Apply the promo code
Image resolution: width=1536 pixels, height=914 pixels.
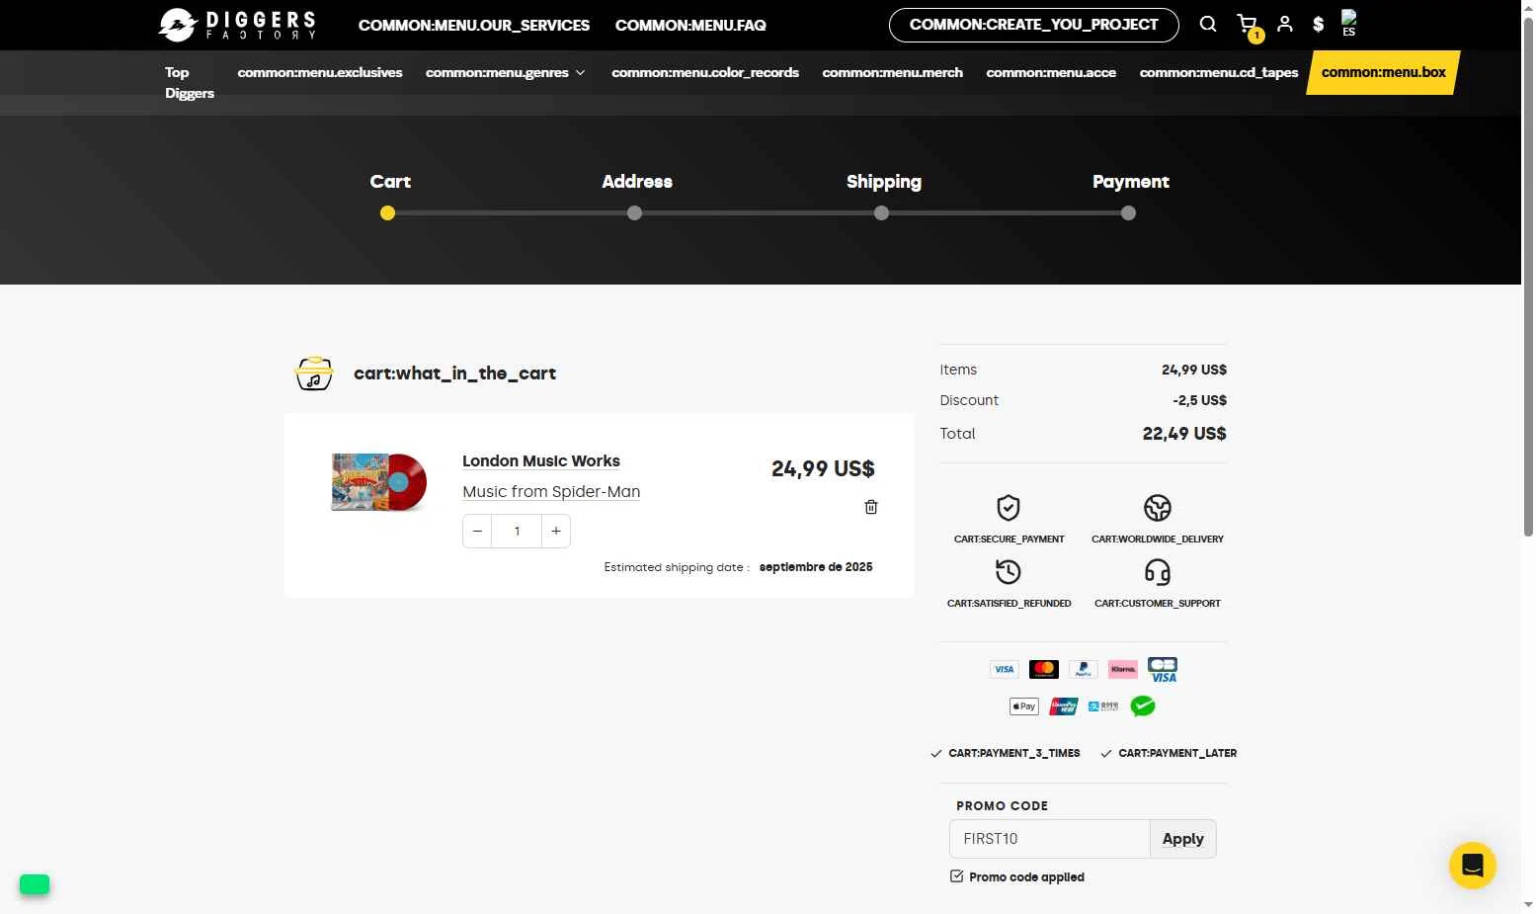(x=1183, y=839)
